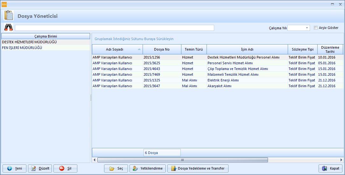Click the Yeni button to create a new file

(15, 168)
